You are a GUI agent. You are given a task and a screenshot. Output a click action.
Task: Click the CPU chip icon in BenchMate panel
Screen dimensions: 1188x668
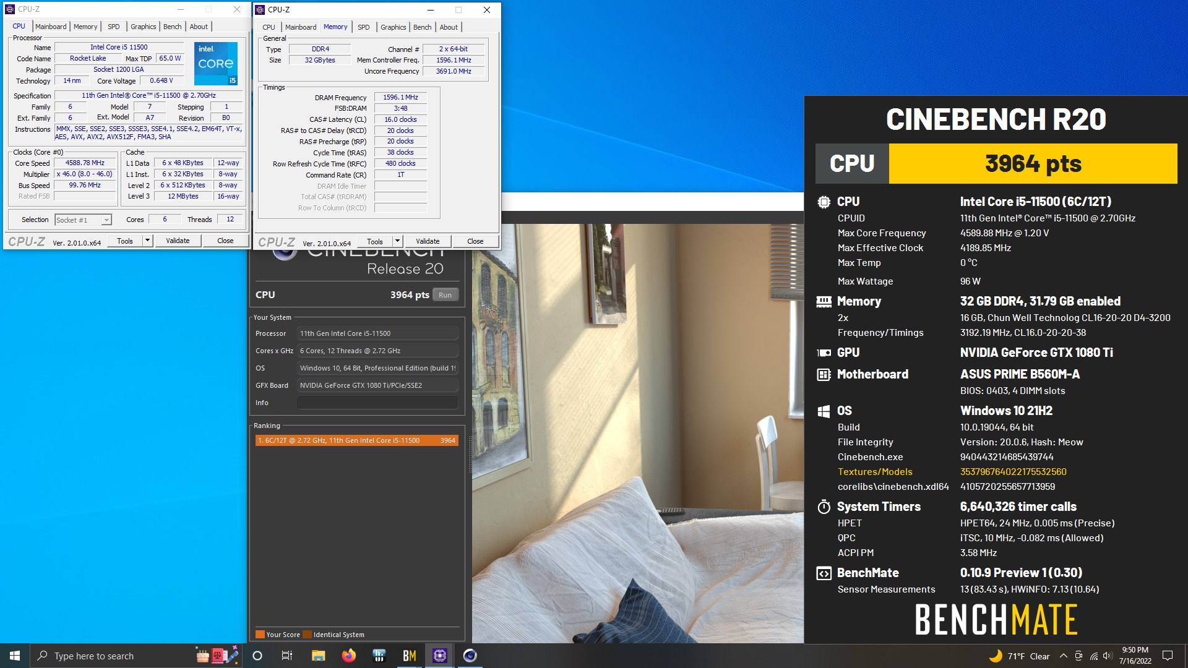(x=824, y=202)
